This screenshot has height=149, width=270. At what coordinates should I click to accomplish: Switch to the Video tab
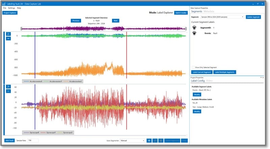click(209, 81)
